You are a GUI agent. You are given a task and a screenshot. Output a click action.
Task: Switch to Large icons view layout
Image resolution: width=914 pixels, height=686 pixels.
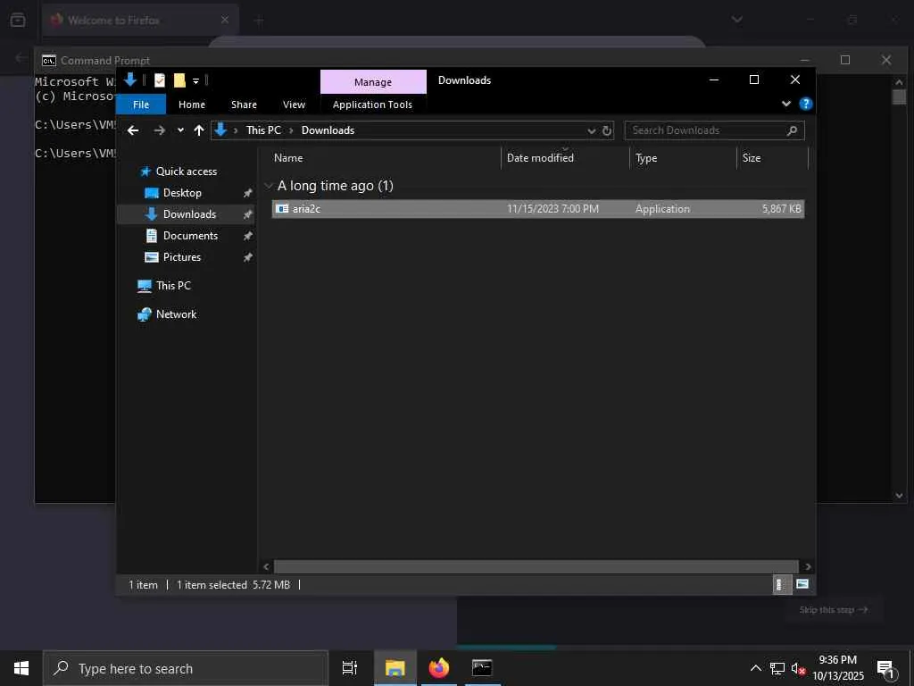802,584
